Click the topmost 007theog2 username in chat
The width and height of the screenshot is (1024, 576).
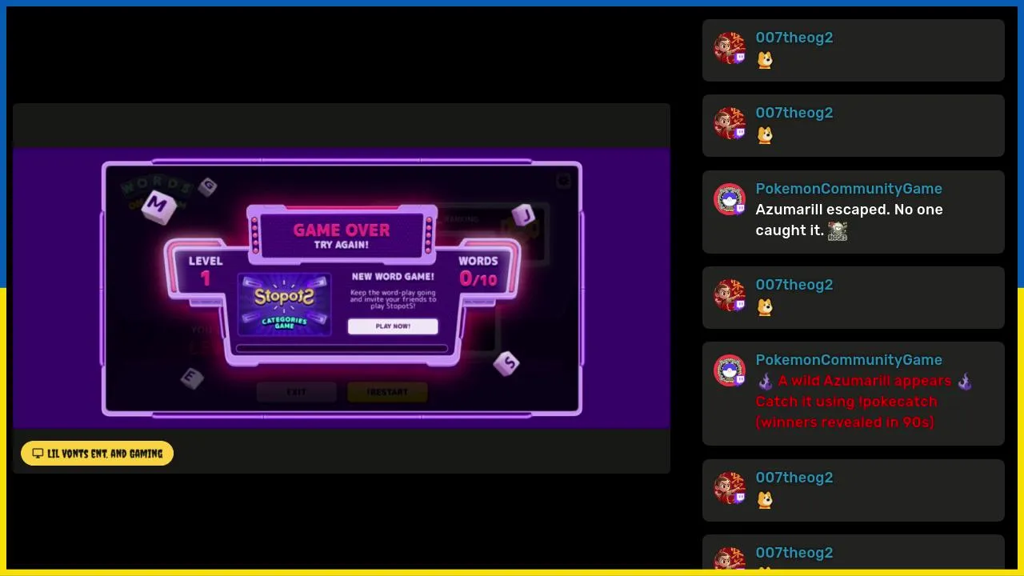click(794, 38)
